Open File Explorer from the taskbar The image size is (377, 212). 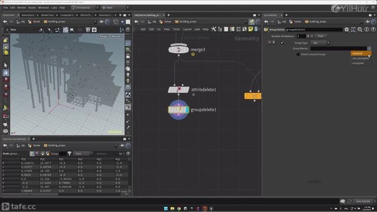click(x=172, y=208)
